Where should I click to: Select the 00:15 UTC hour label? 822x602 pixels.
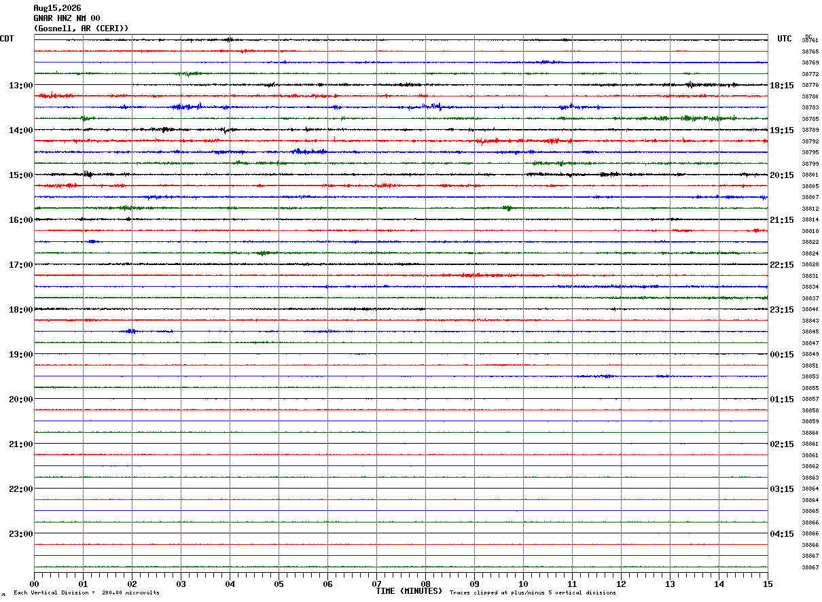click(781, 355)
